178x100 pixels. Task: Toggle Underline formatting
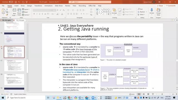coord(39,14)
